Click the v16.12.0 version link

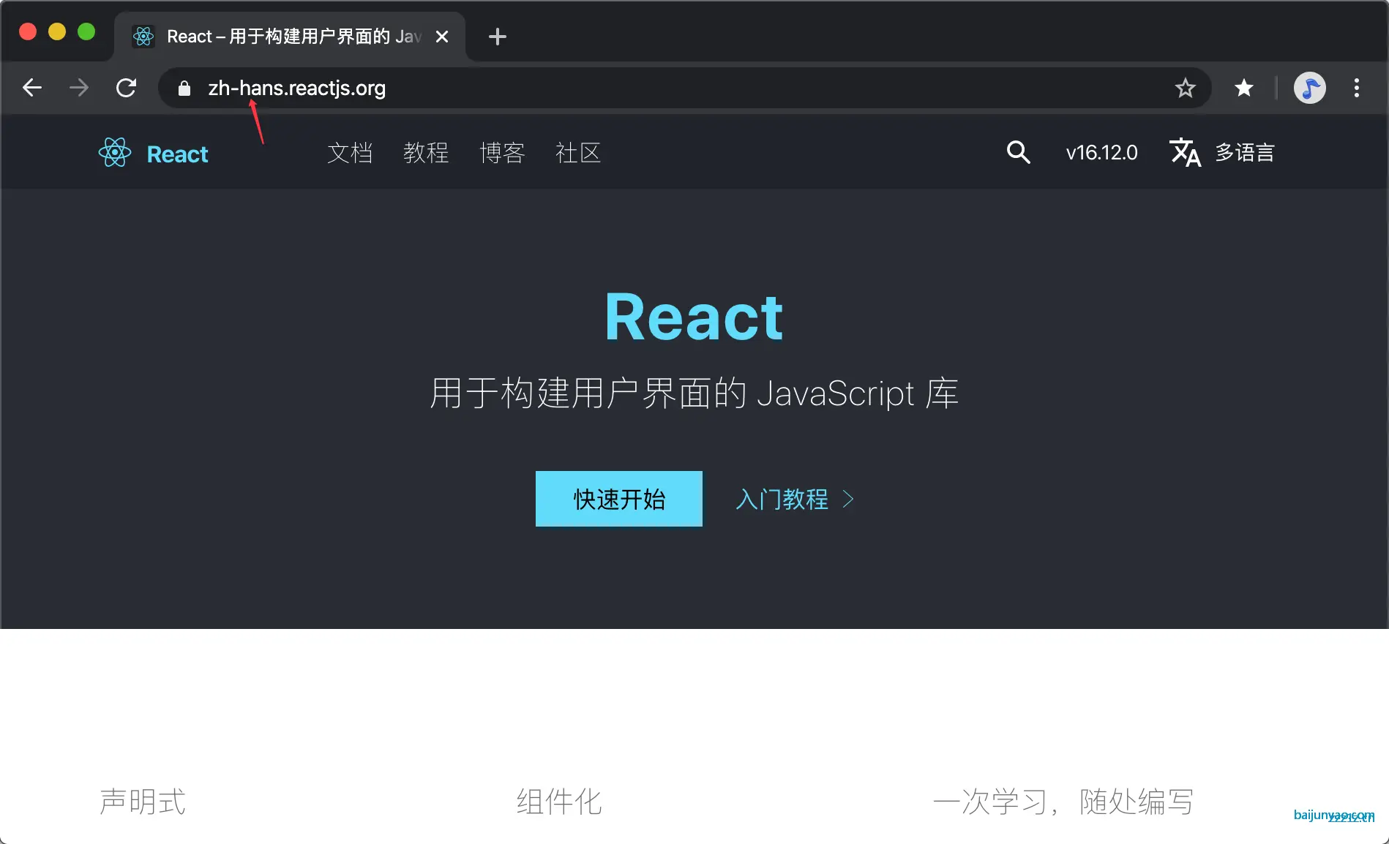[1101, 153]
